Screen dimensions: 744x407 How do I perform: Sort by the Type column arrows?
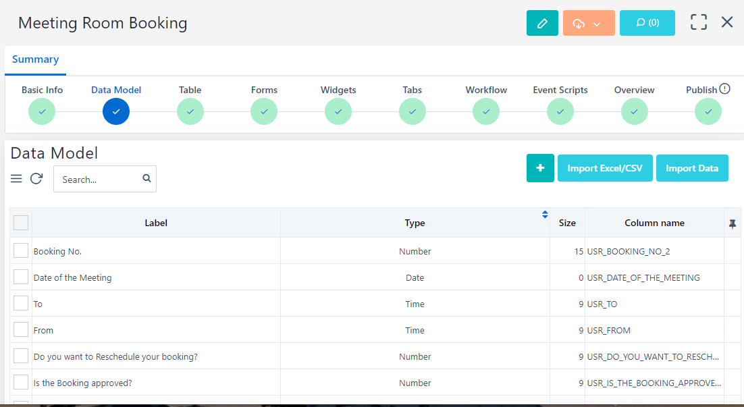pyautogui.click(x=545, y=215)
